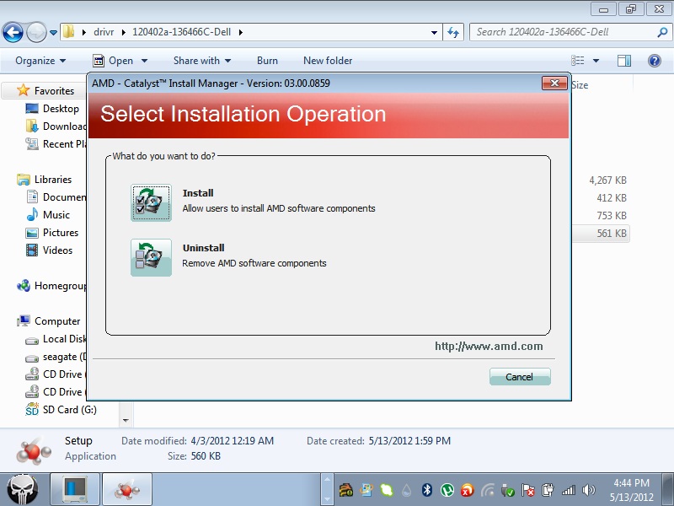
Task: Refresh the Explorer address bar
Action: pyautogui.click(x=453, y=32)
